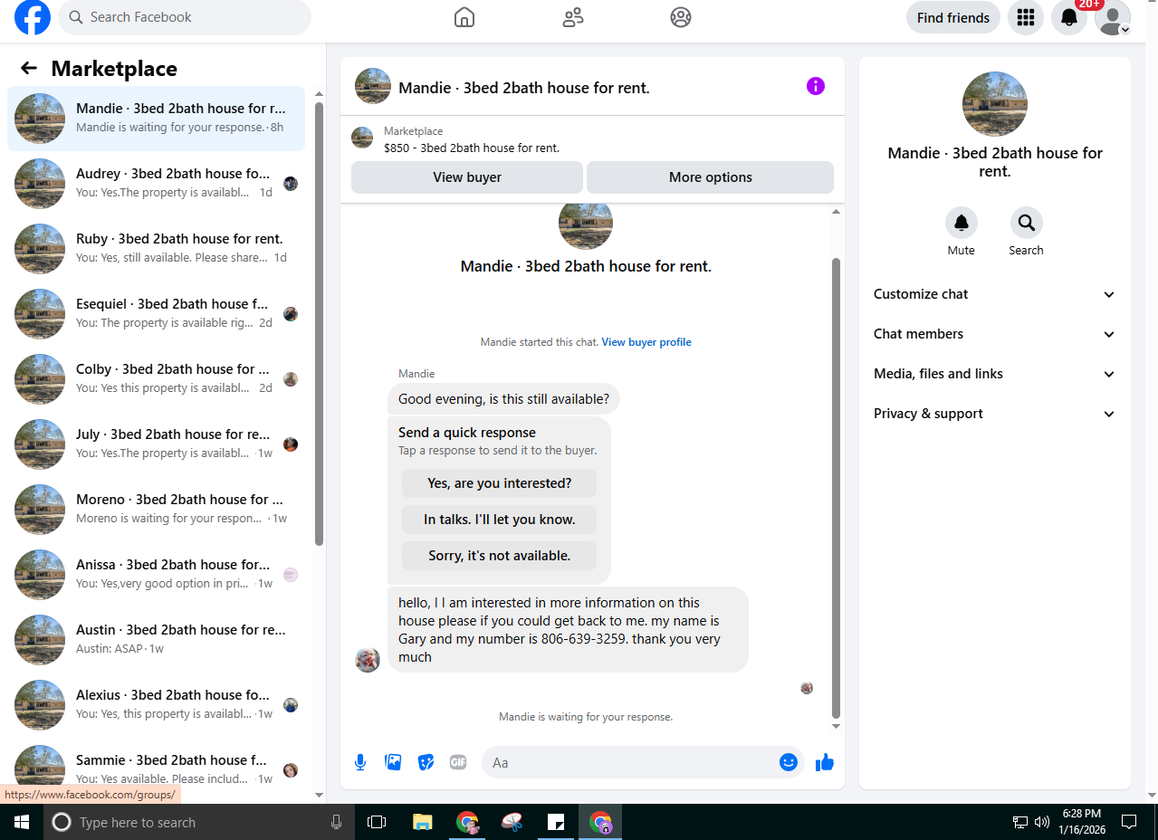Open the volume control in system tray
Screen dimensions: 1158x840
(x=1042, y=822)
